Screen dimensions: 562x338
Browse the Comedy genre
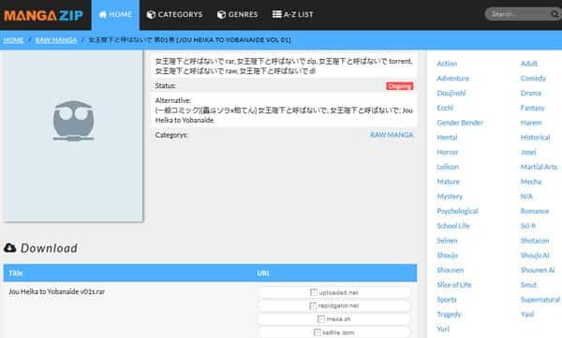point(533,79)
